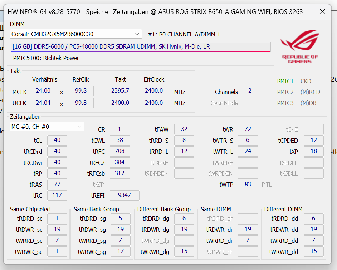Click the tRDRD_dd value 6
The image size is (337, 270).
pyautogui.click(x=314, y=219)
